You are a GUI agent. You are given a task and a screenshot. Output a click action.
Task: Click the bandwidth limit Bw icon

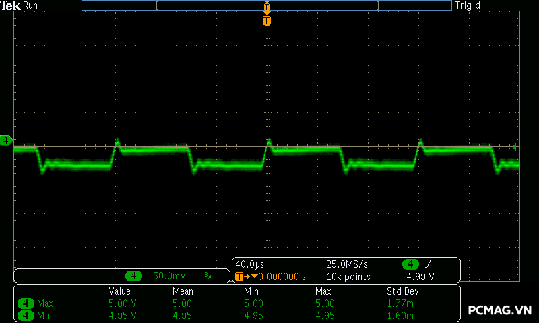tap(208, 276)
